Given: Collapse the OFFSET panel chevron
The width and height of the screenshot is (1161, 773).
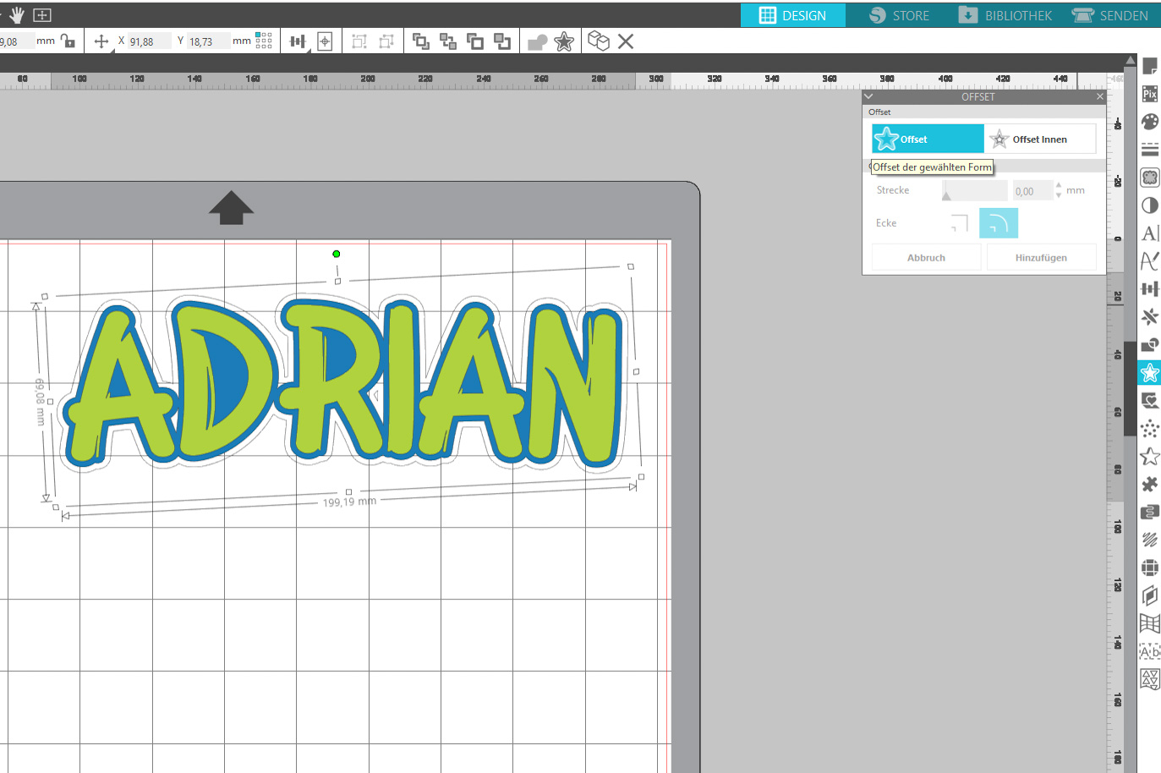Looking at the screenshot, I should pyautogui.click(x=868, y=96).
